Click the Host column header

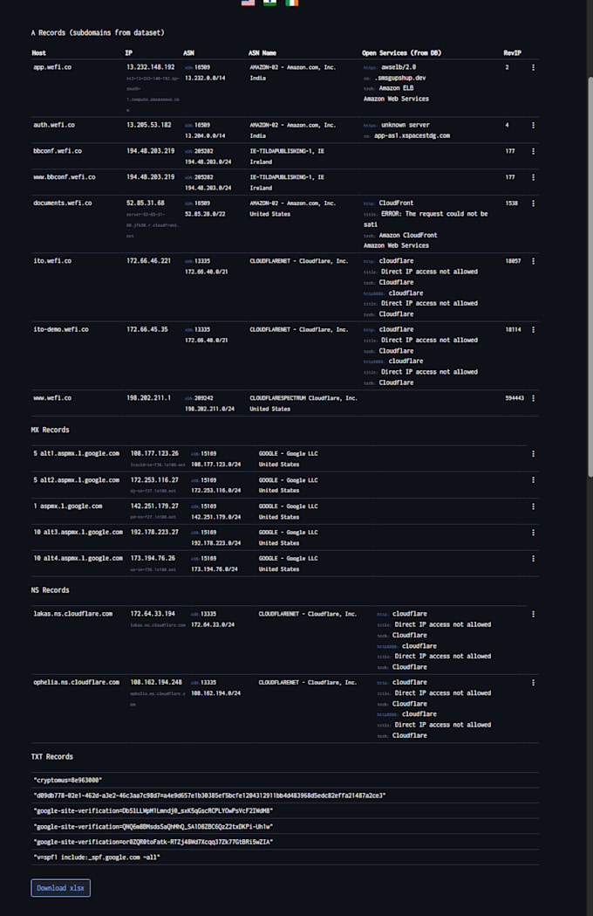(39, 53)
